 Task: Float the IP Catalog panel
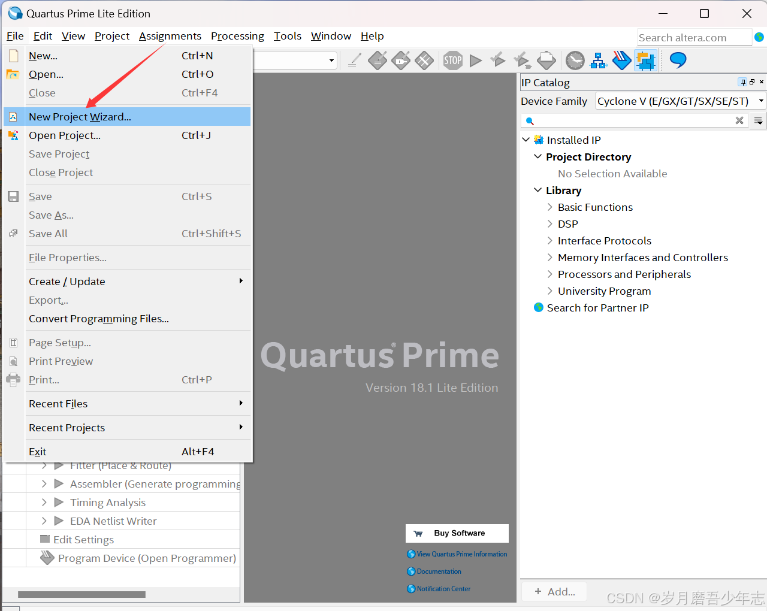[x=752, y=82]
